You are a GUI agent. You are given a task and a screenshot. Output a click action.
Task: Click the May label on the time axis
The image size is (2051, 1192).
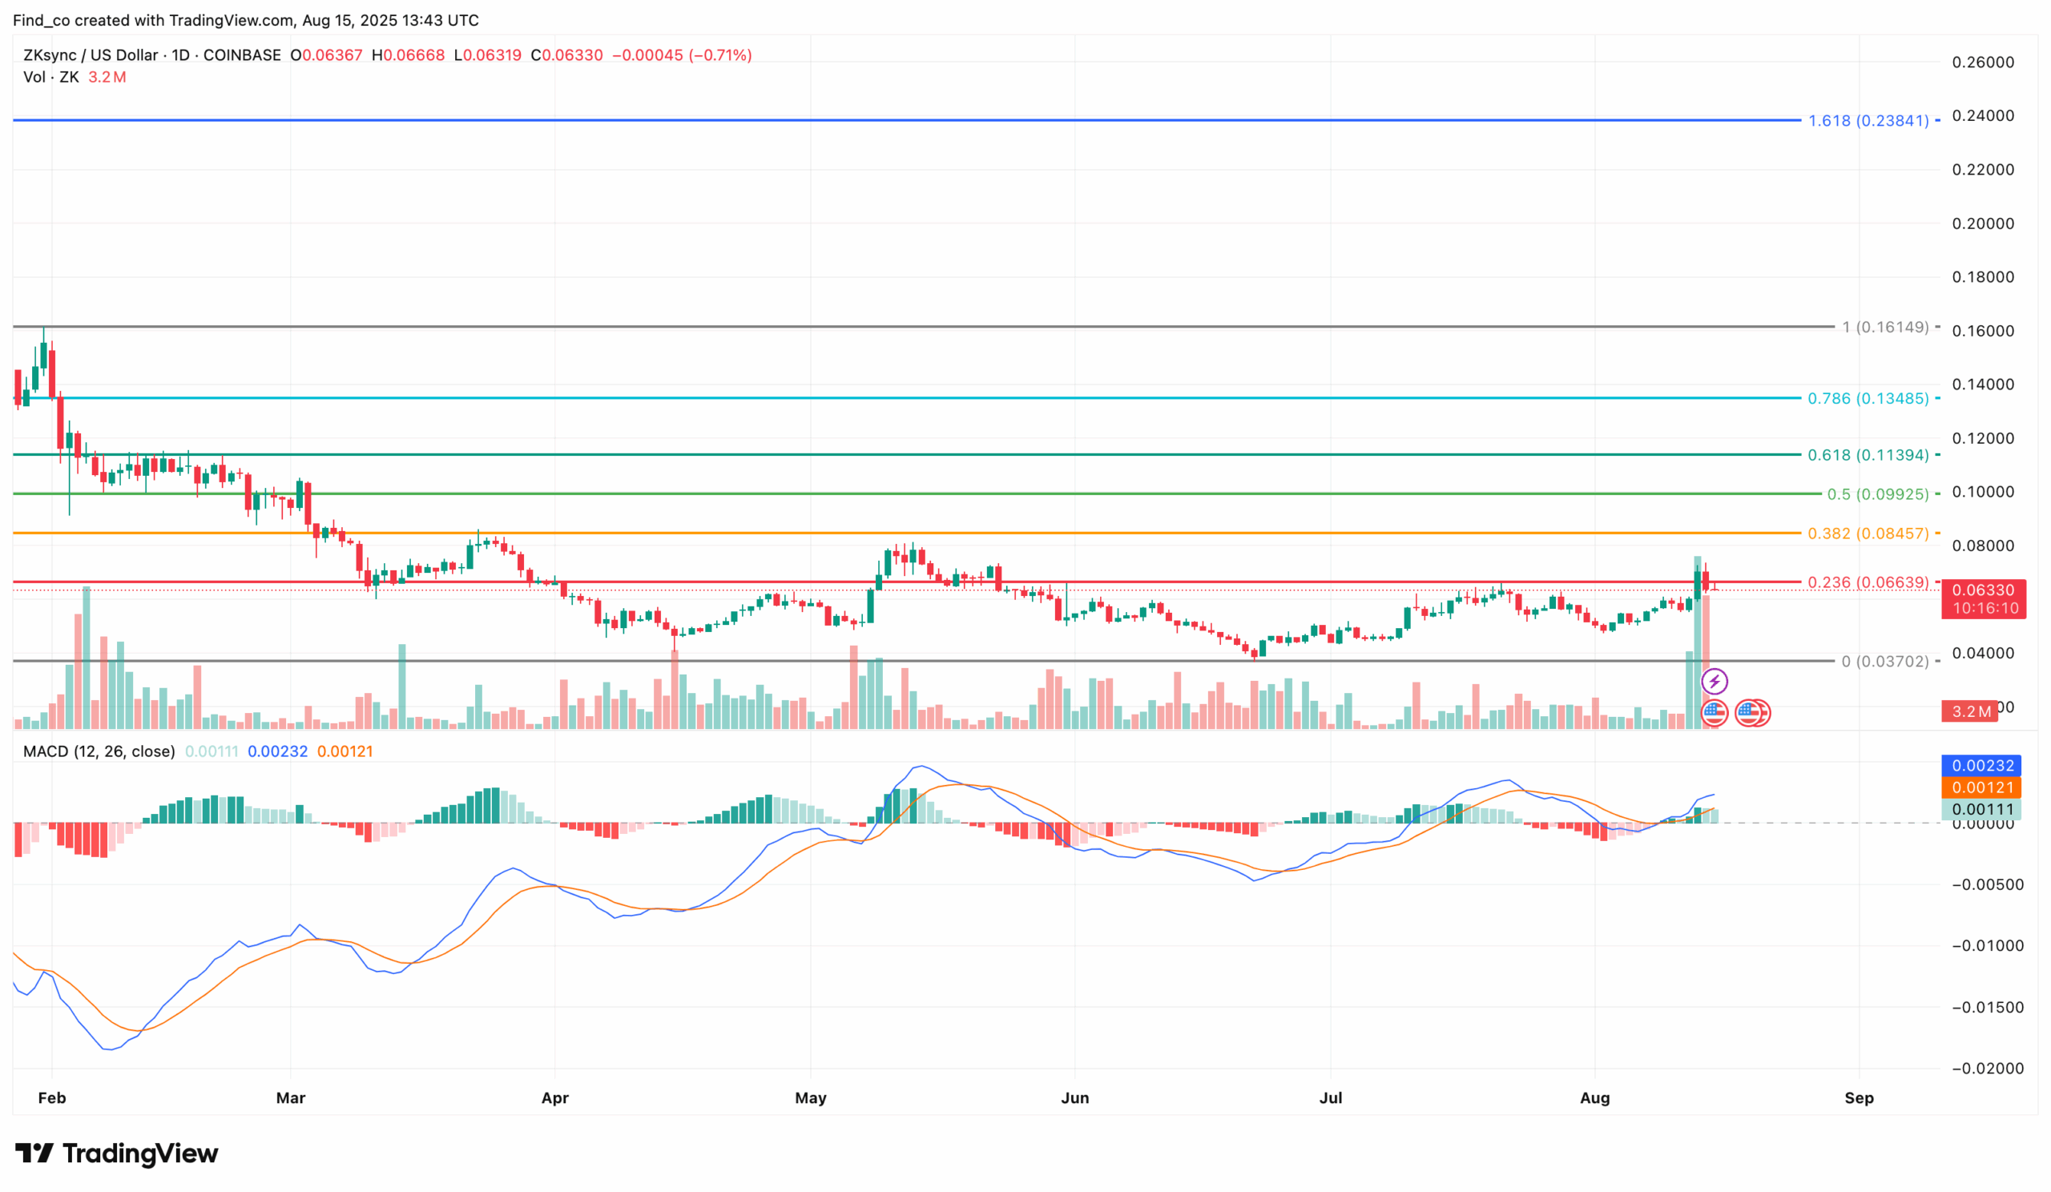pyautogui.click(x=811, y=1098)
